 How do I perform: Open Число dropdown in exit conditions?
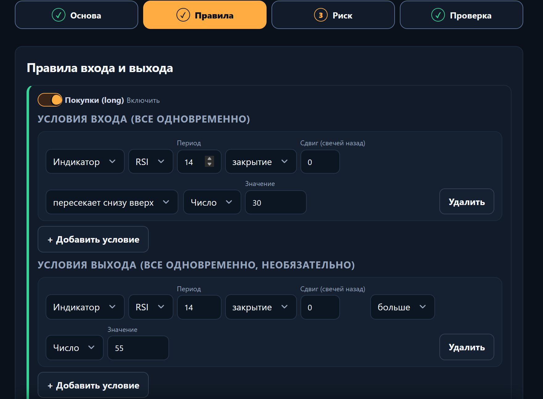[x=75, y=348]
